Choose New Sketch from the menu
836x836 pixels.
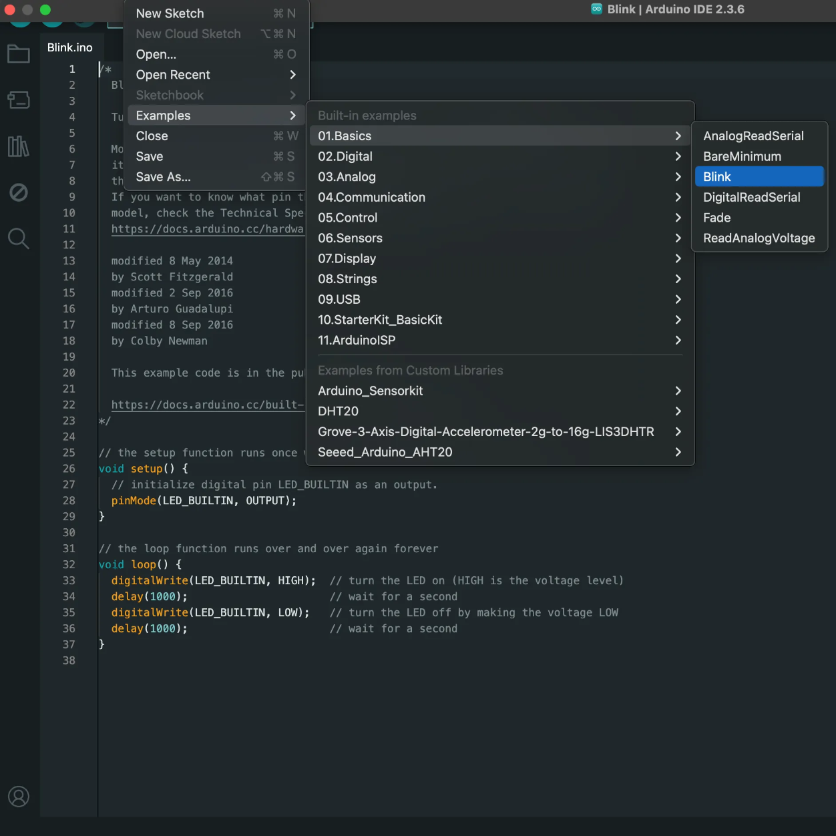(x=170, y=13)
